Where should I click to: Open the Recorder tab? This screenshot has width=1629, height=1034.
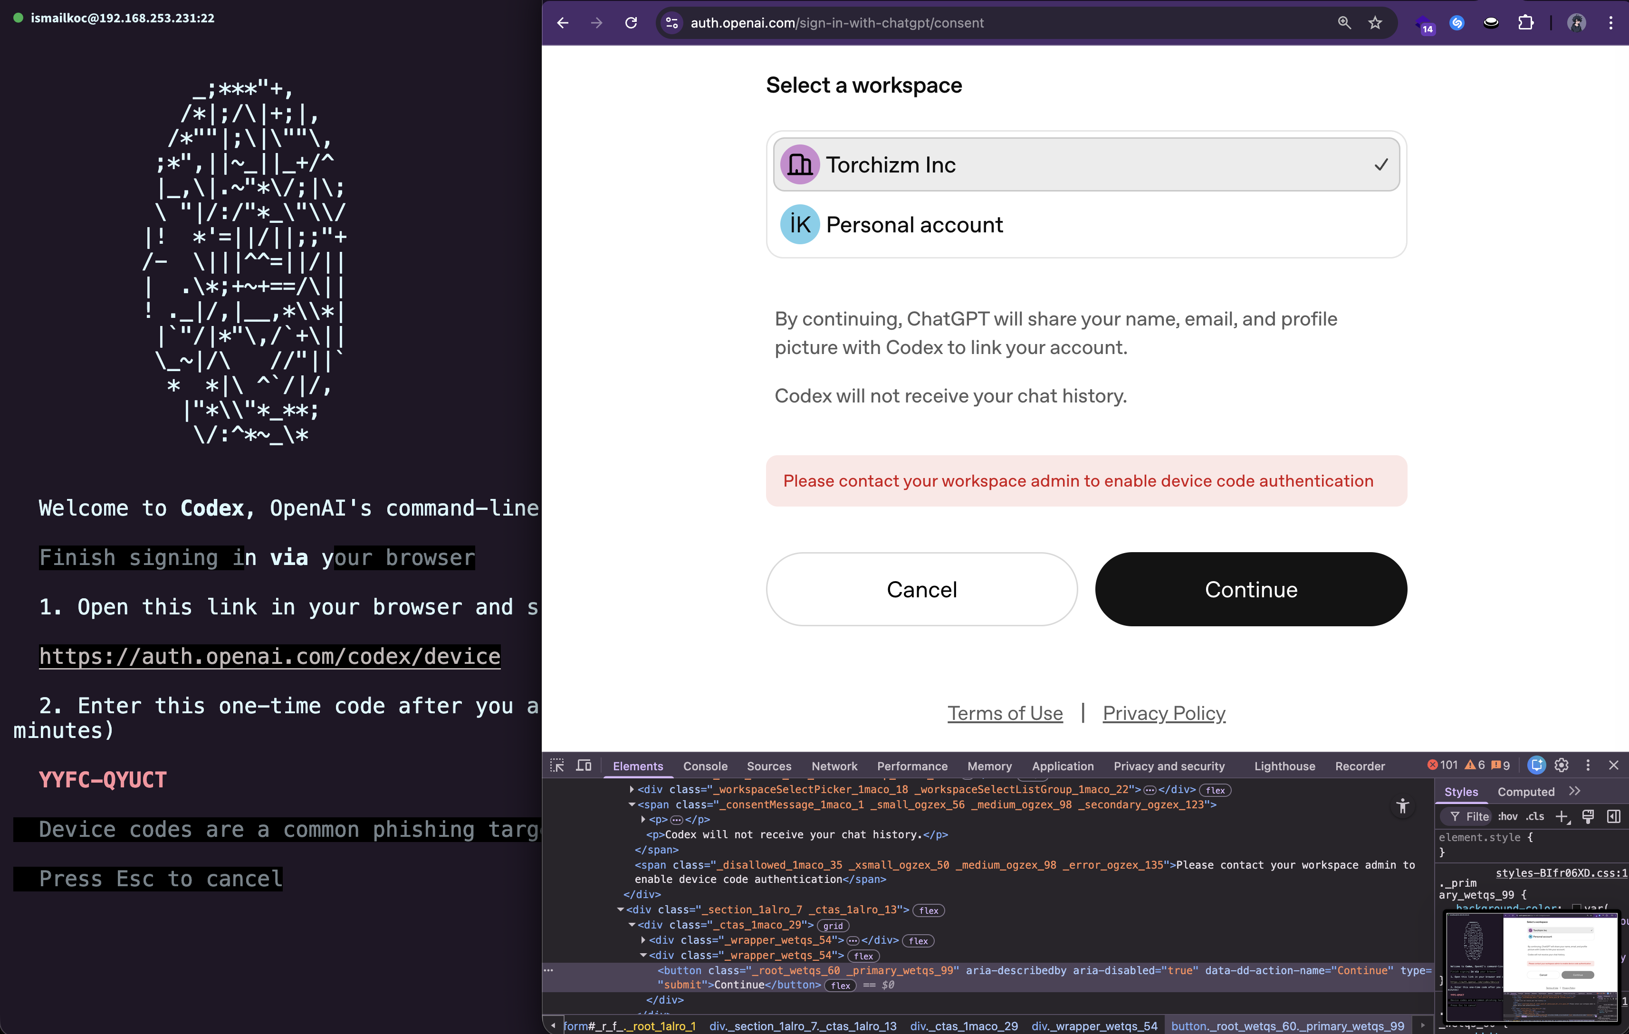(x=1360, y=766)
